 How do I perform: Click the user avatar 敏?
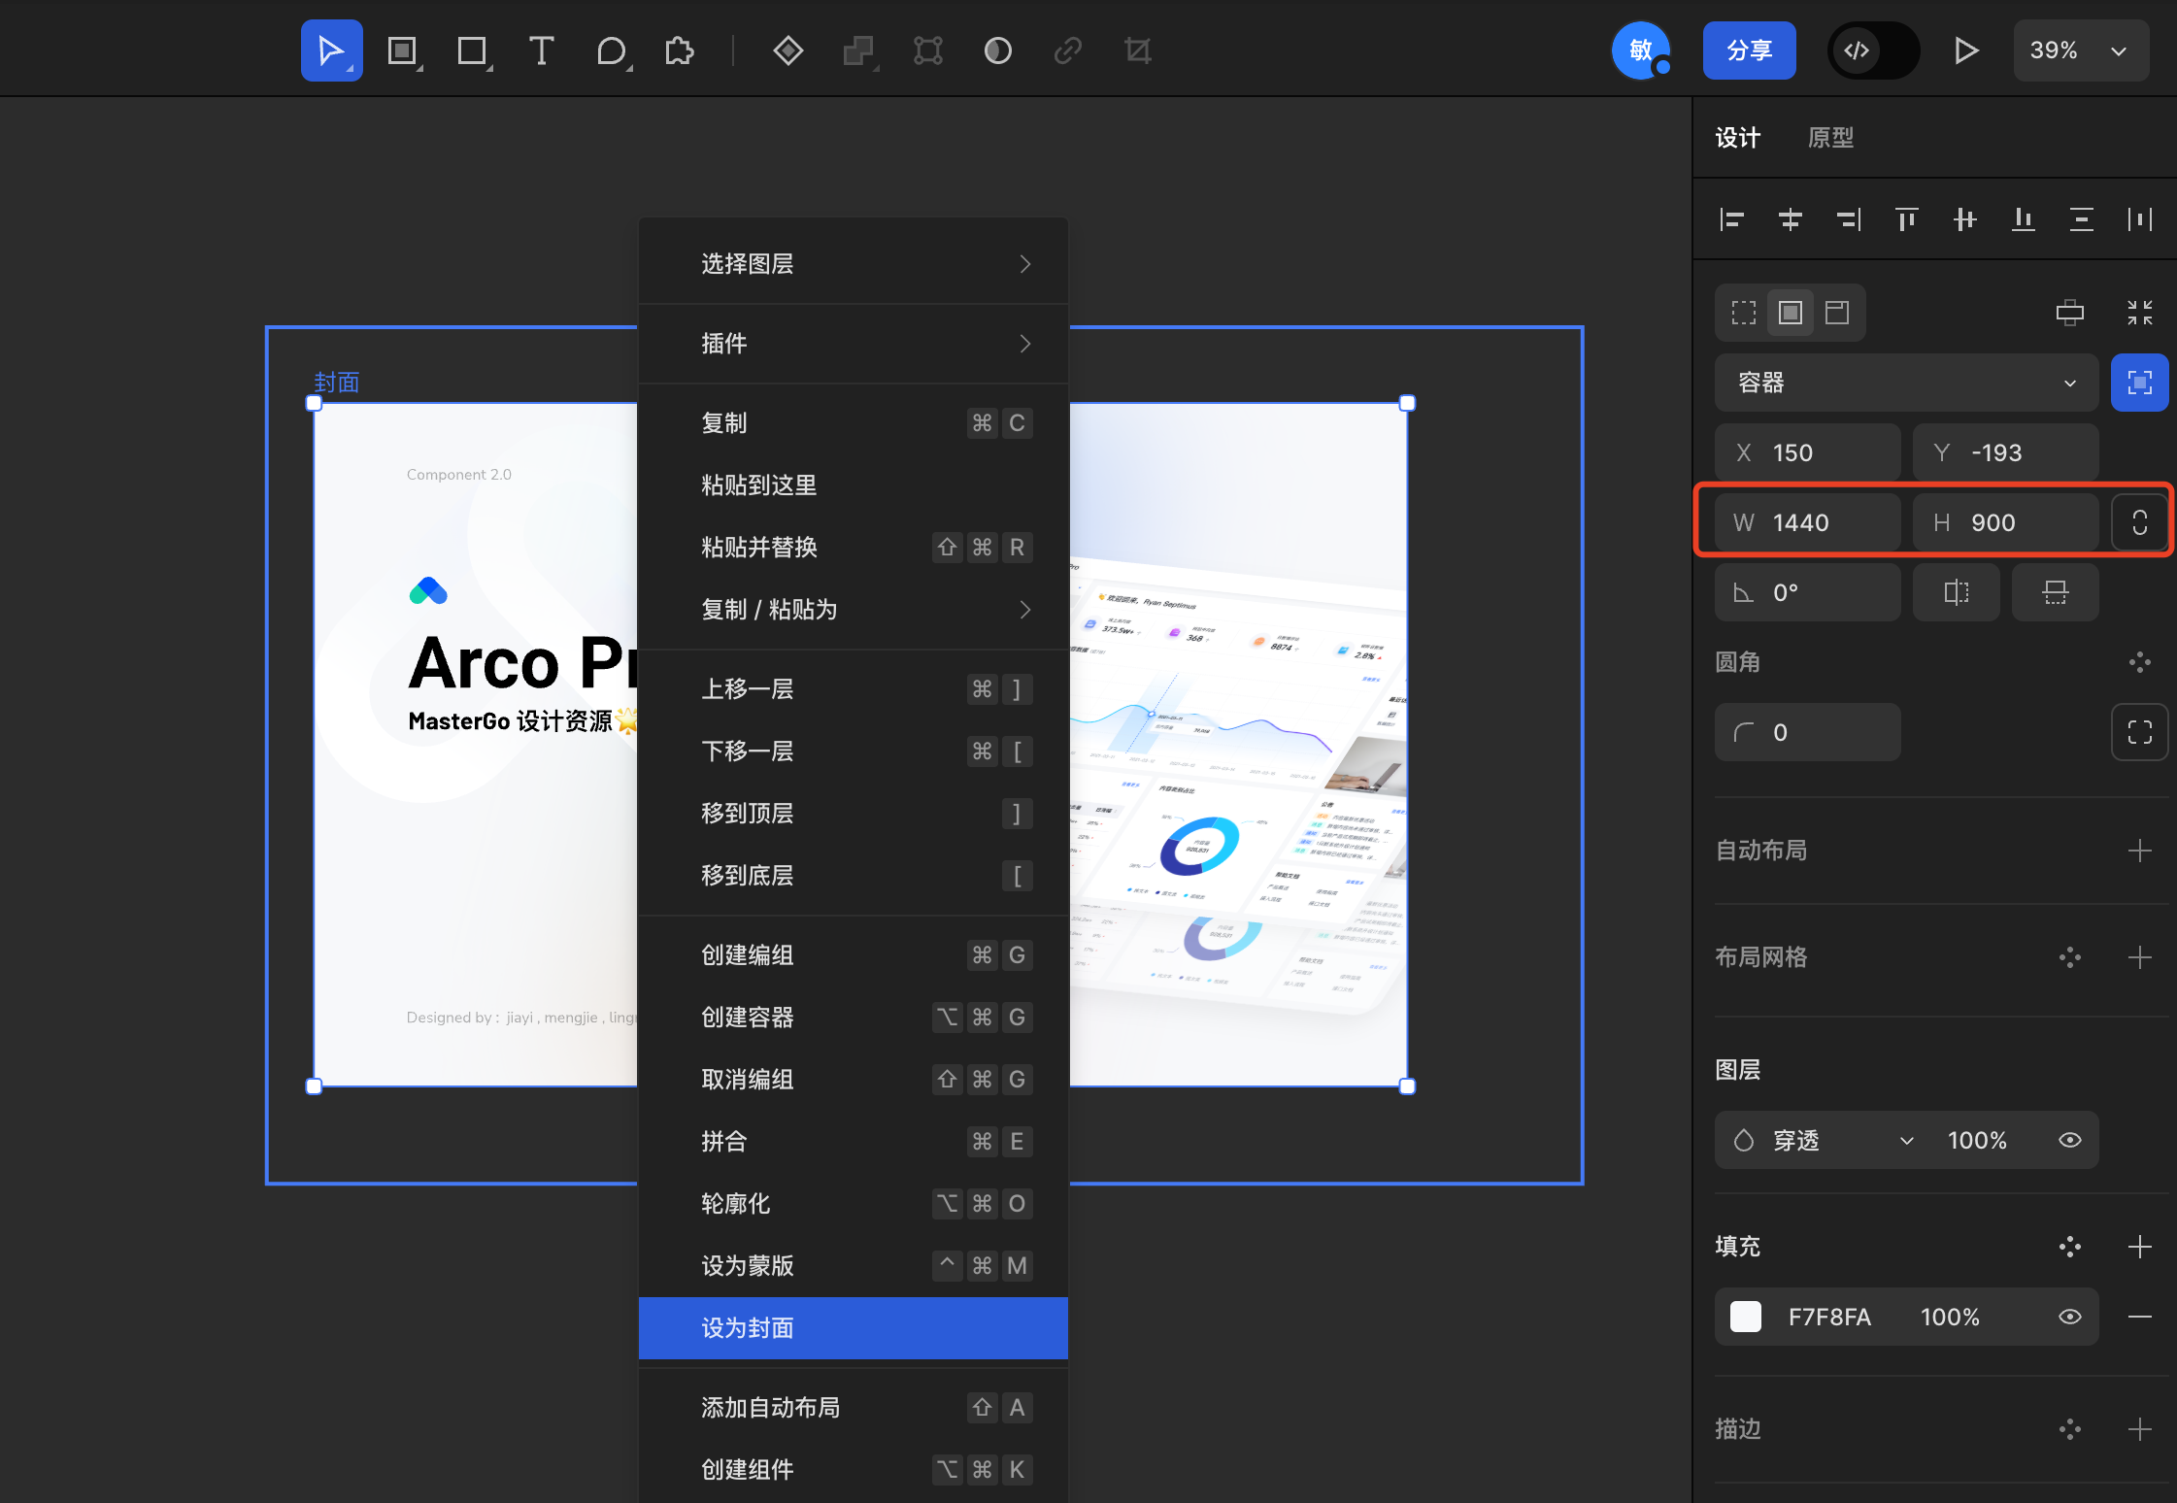pyautogui.click(x=1641, y=50)
